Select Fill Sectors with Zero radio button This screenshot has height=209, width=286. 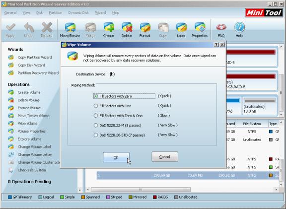coord(95,96)
